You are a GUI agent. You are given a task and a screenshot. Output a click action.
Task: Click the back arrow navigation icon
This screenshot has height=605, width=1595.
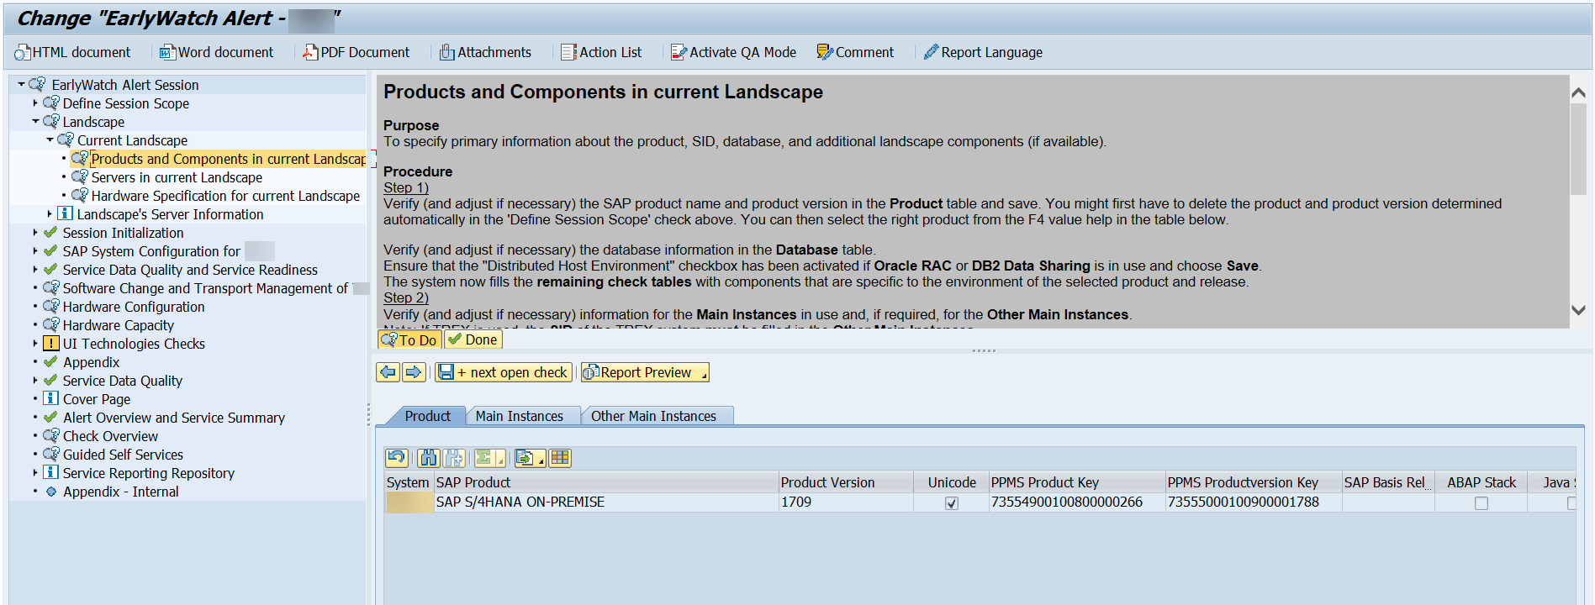(x=388, y=372)
